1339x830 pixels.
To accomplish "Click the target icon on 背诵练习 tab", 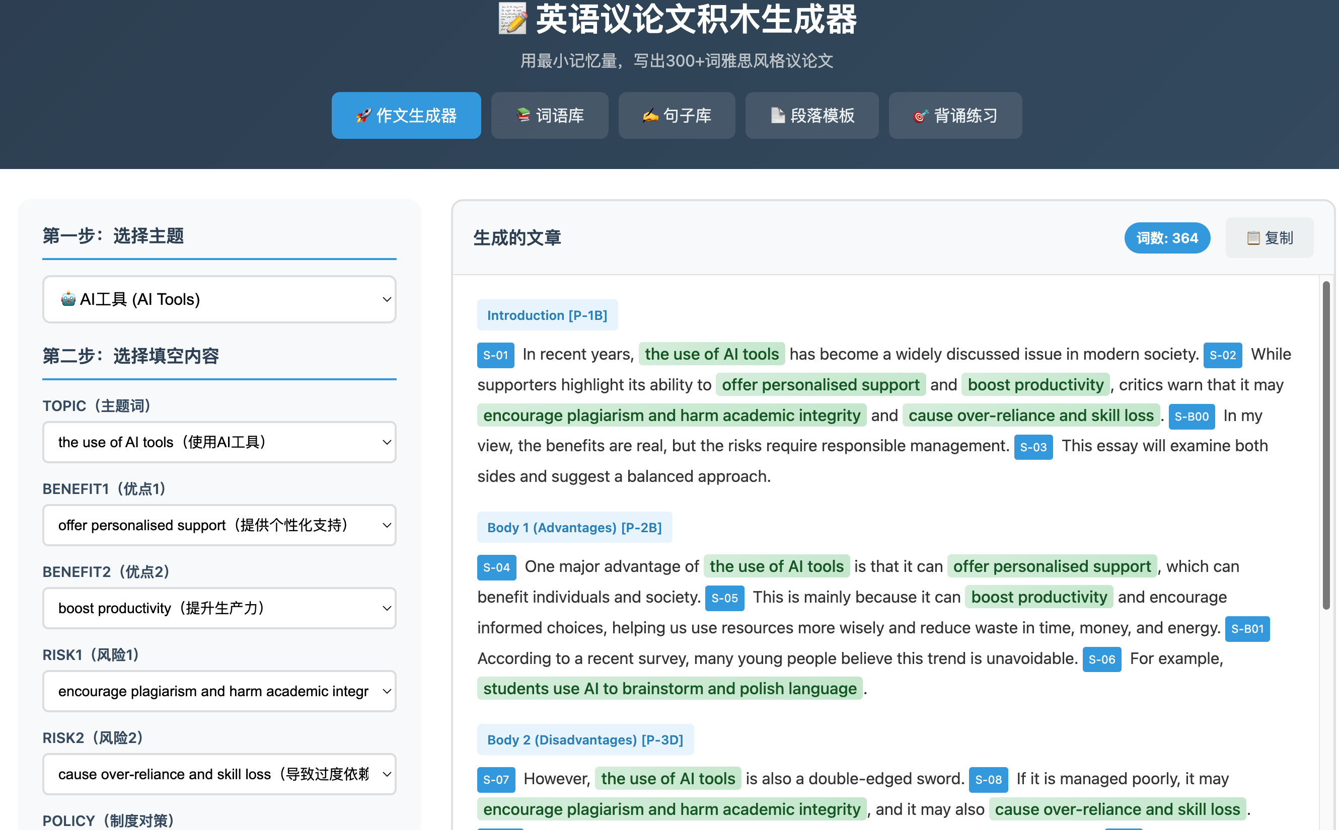I will click(x=921, y=116).
